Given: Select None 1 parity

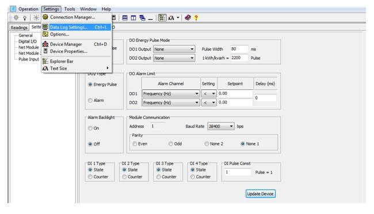Looking at the screenshot, I should tap(243, 144).
